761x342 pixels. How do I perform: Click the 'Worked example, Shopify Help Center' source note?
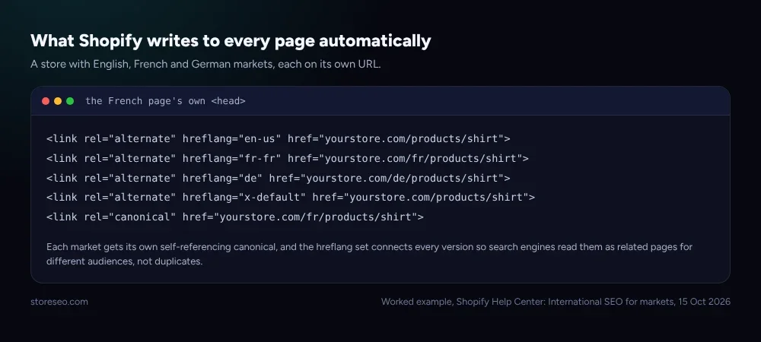point(556,302)
